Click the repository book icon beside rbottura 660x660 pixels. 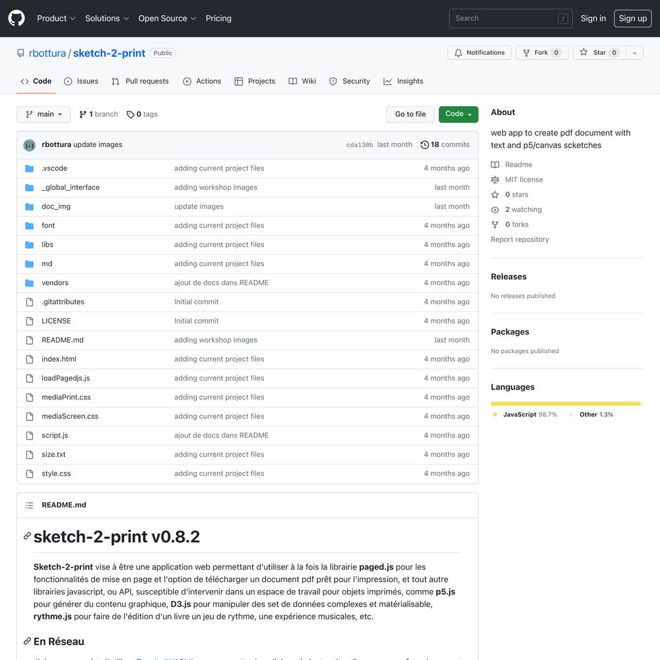pos(20,53)
